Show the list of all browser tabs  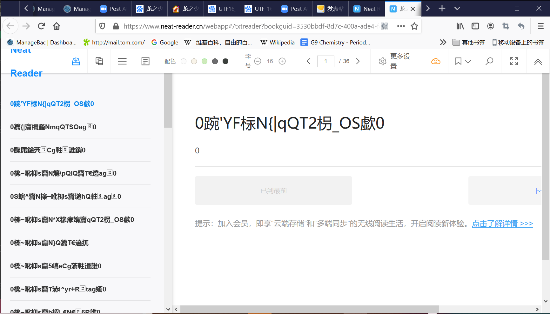[x=457, y=9]
